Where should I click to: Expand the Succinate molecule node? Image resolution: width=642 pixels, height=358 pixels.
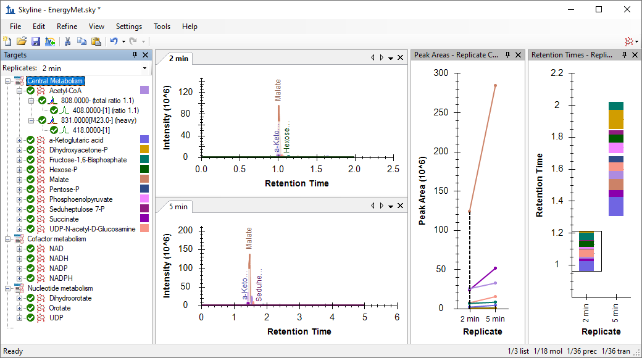coord(19,219)
